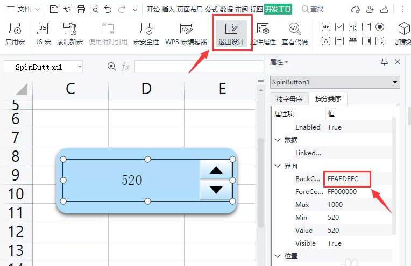Expand quick access toolbar dropdown
Image resolution: width=411 pixels, height=266 pixels.
coord(135,10)
